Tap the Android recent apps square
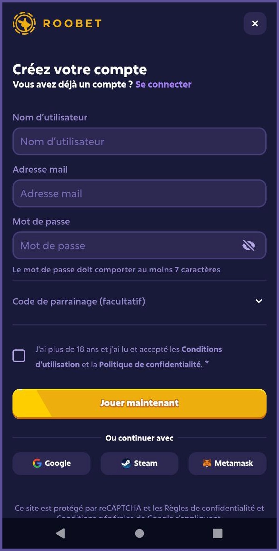The image size is (279, 551). point(217,533)
